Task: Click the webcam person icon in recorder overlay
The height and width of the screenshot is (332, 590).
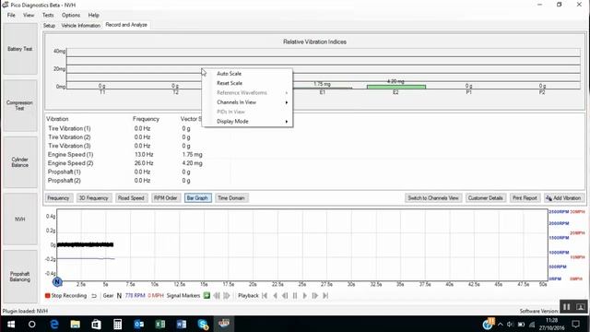Action: click(581, 307)
